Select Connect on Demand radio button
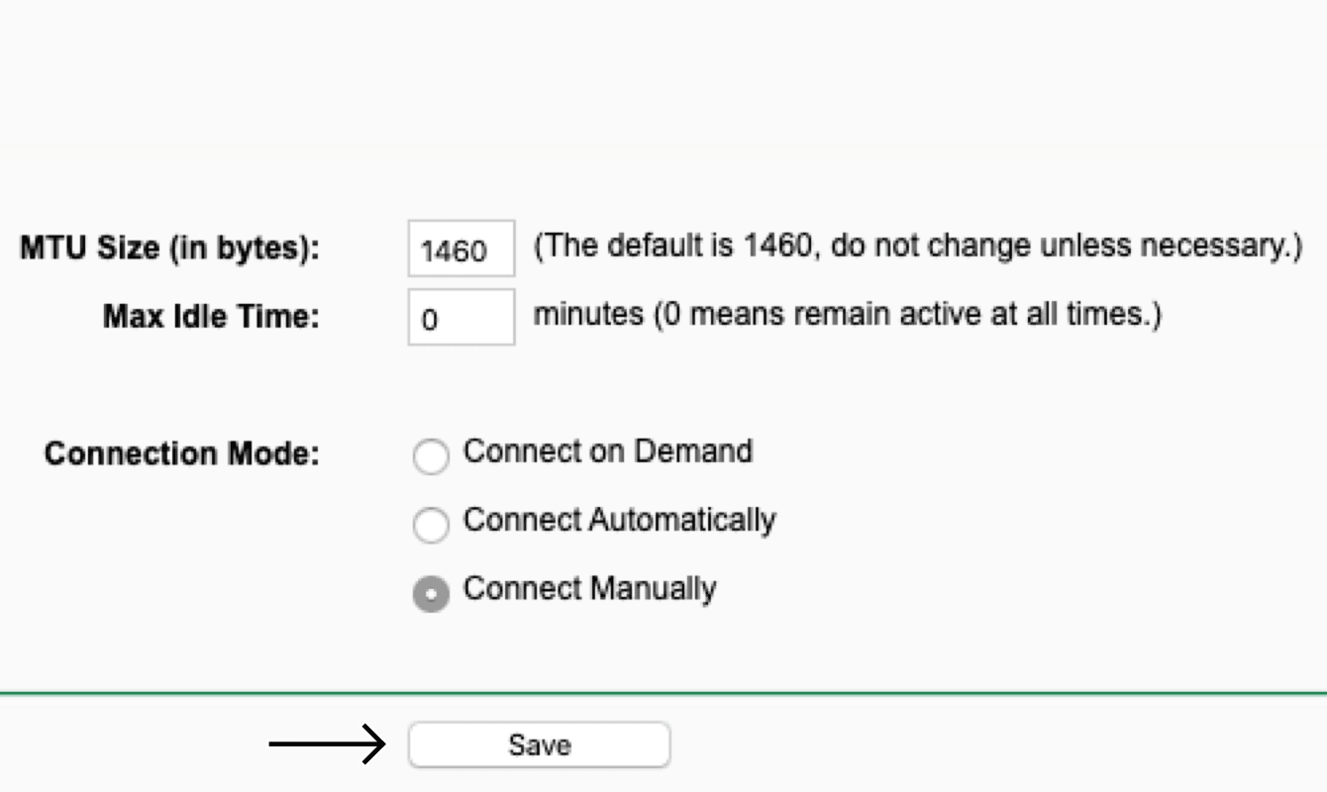This screenshot has height=792, width=1327. (x=431, y=456)
